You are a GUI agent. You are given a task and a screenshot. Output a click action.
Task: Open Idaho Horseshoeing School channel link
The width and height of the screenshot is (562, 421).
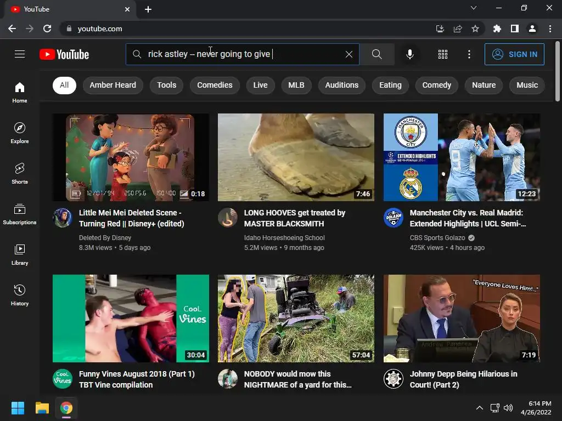pyautogui.click(x=284, y=238)
